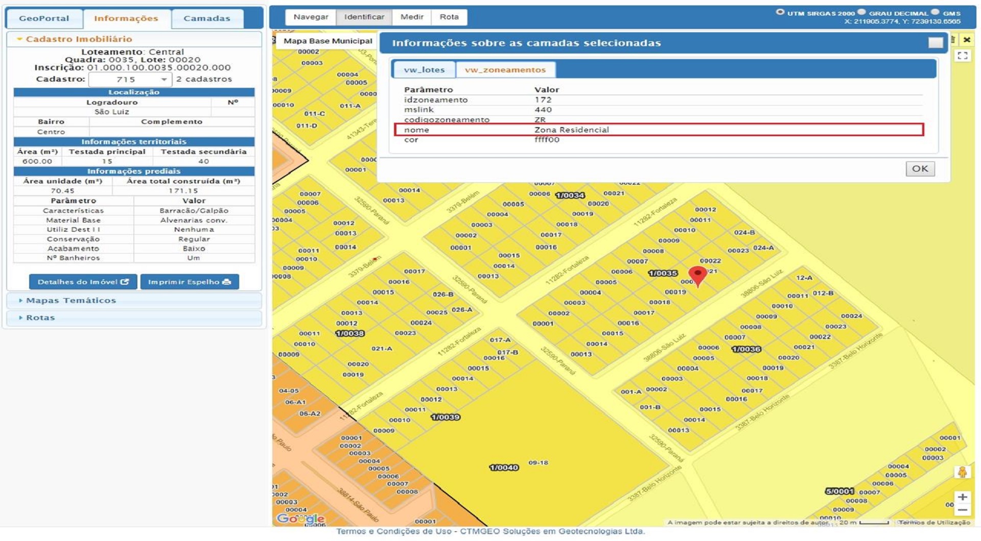
Task: Zoom in with the plus button
Action: pos(963,497)
